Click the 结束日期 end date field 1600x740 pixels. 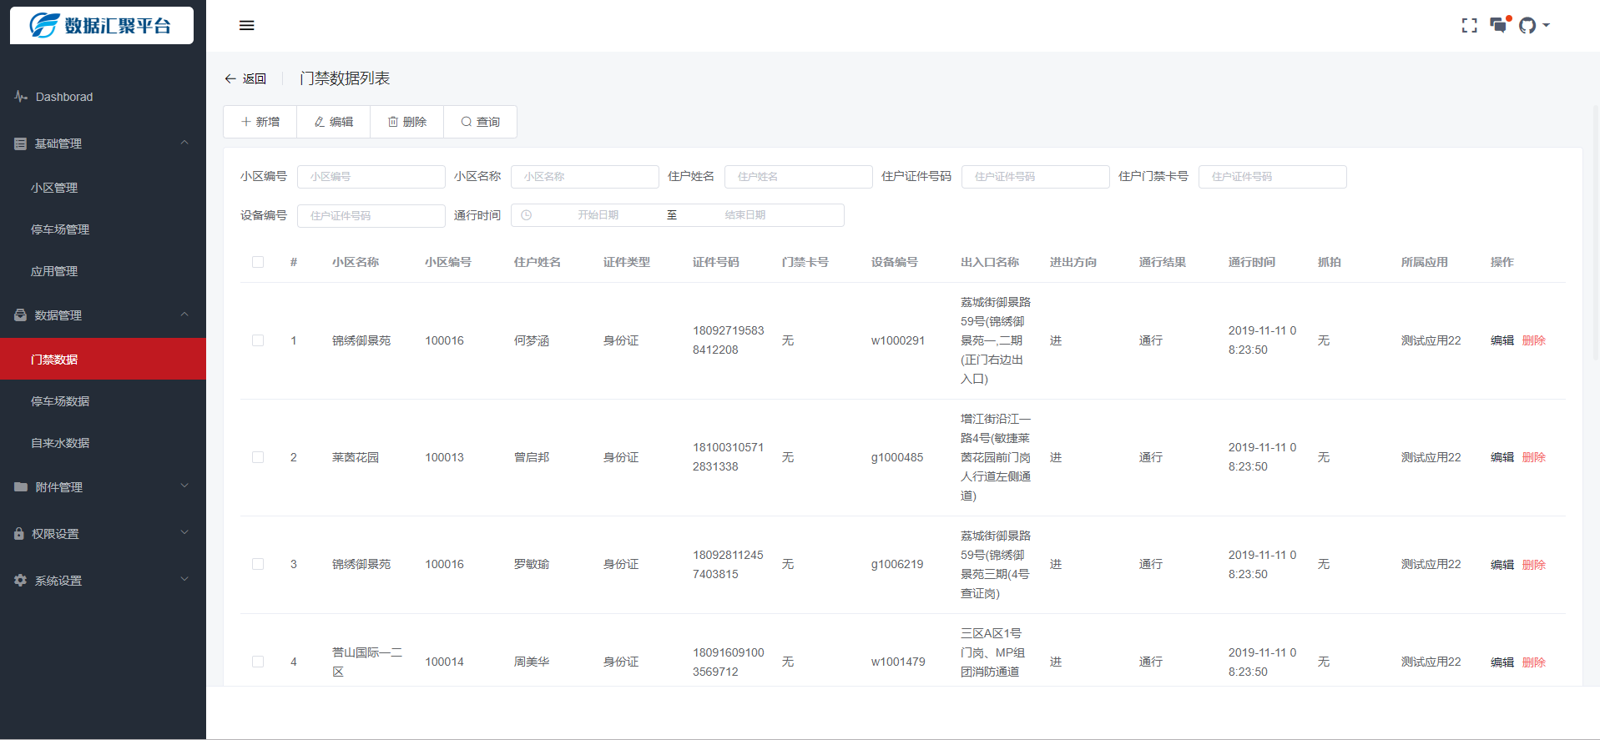744,215
